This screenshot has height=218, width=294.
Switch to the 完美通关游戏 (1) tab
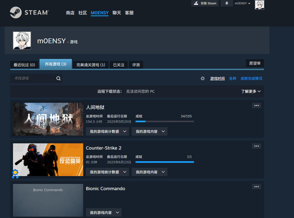(x=90, y=65)
